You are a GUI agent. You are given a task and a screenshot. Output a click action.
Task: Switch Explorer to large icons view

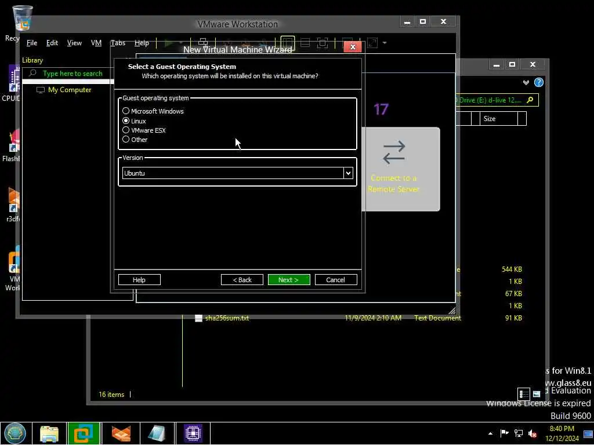pyautogui.click(x=537, y=394)
